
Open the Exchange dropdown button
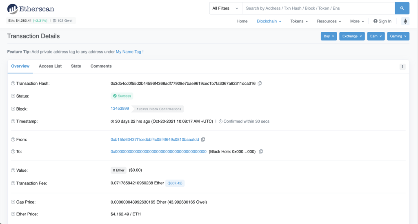click(x=352, y=36)
